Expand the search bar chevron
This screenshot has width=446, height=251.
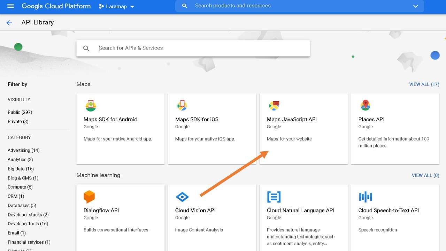[416, 6]
